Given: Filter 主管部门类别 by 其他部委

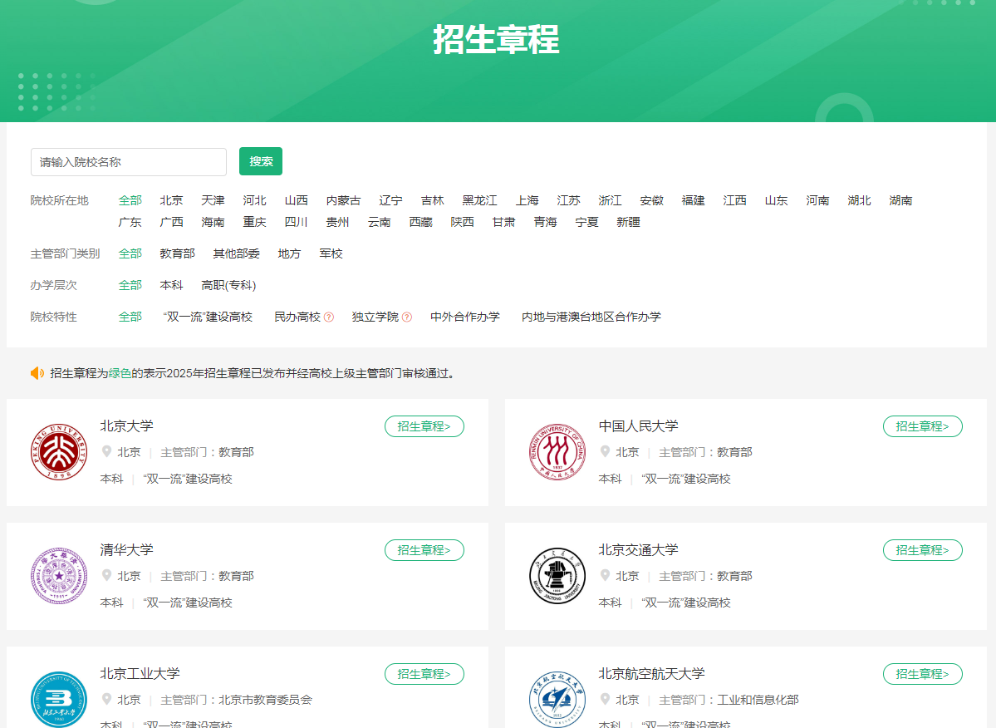Looking at the screenshot, I should [236, 254].
